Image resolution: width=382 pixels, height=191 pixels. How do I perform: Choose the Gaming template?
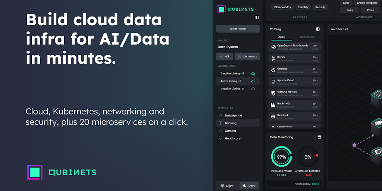pyautogui.click(x=238, y=131)
